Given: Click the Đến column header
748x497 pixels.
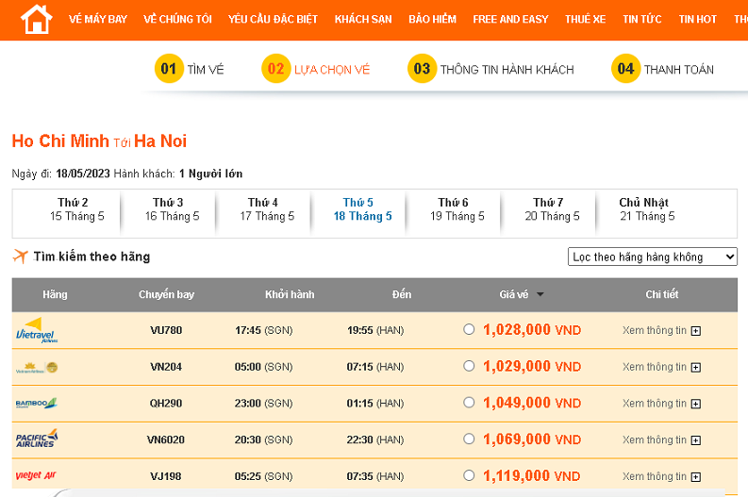Looking at the screenshot, I should coord(402,294).
